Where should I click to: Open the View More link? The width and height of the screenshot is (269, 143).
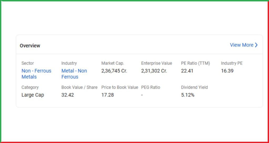click(x=244, y=45)
